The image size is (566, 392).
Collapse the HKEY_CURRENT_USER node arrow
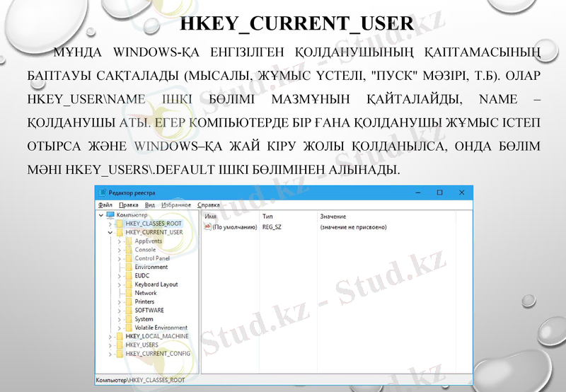(110, 233)
